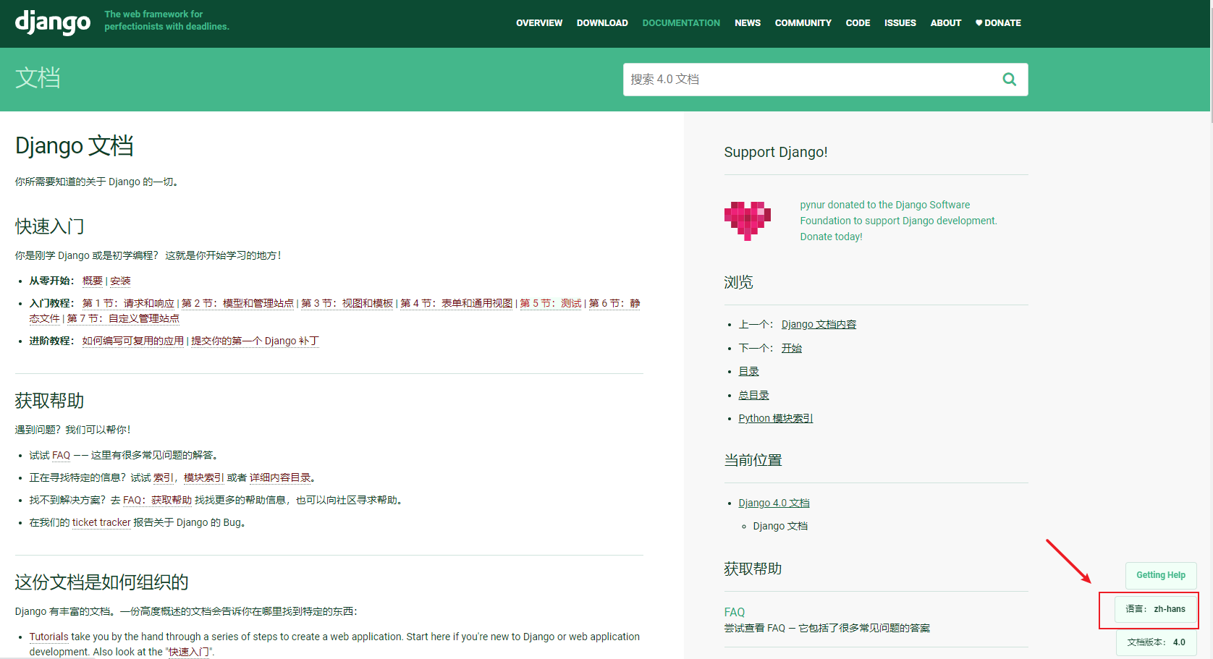Open Django 文档内容 previous-page link
Viewport: 1213px width, 659px height.
pos(819,325)
